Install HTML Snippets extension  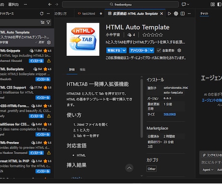[36, 61]
